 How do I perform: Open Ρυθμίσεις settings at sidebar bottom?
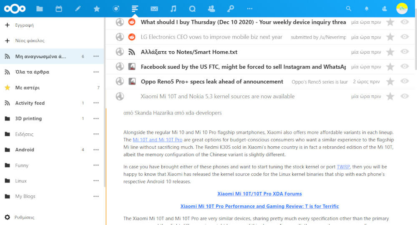24,217
